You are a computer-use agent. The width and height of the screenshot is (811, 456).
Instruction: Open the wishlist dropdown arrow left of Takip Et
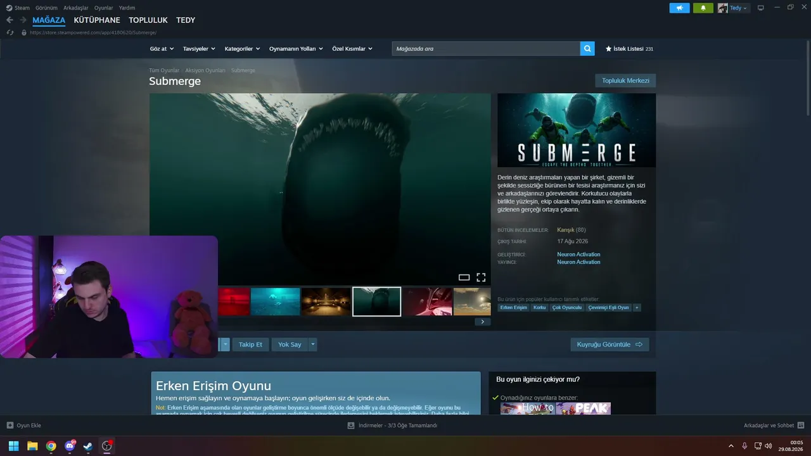tap(225, 345)
